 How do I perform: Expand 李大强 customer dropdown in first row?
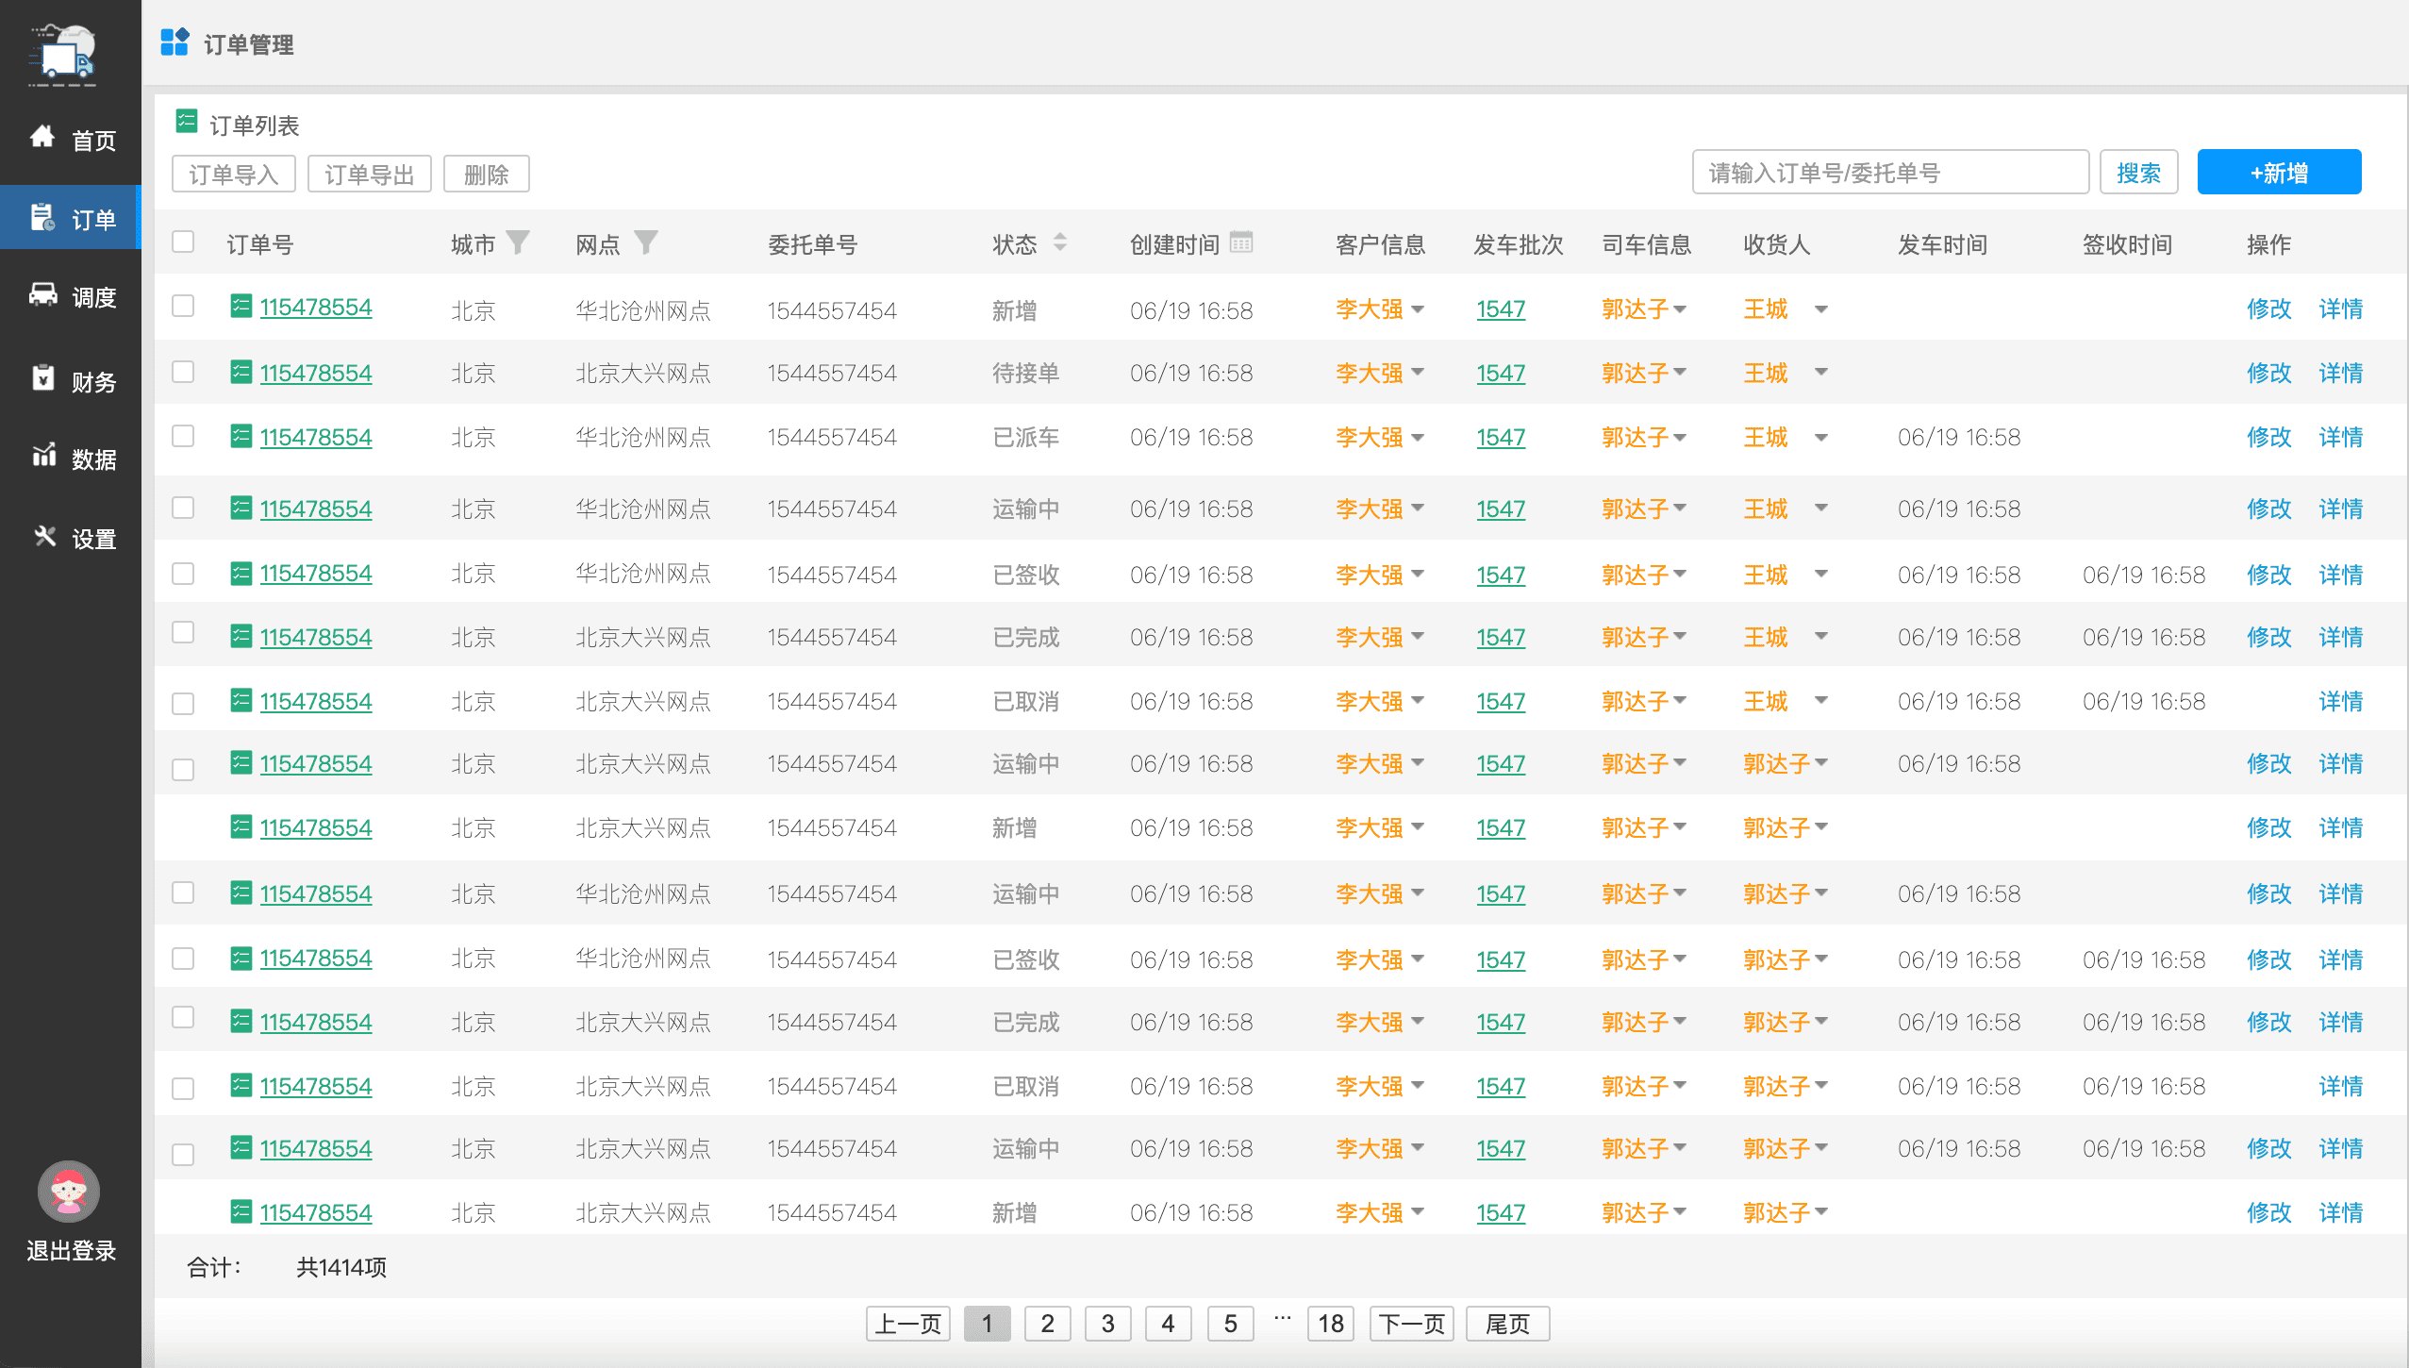1418,309
